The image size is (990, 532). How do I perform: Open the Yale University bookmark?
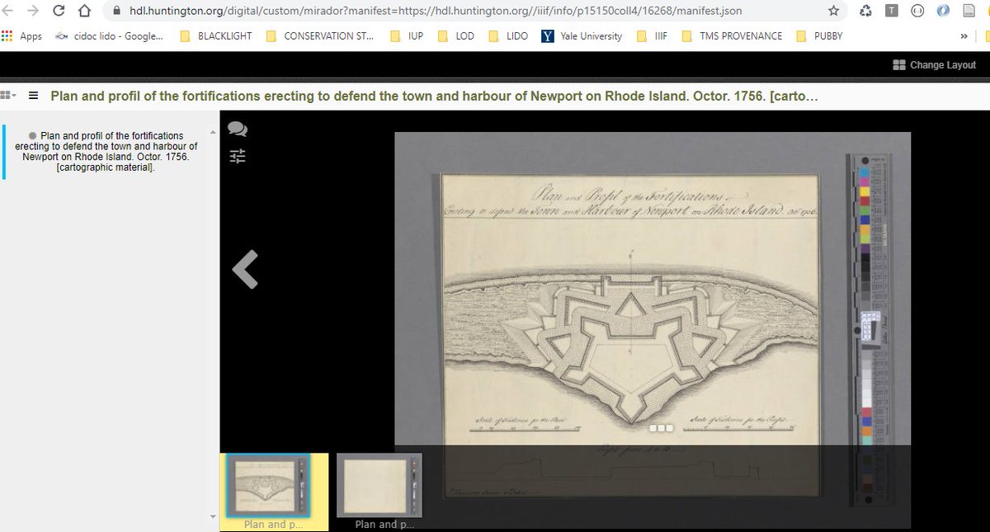tap(582, 36)
